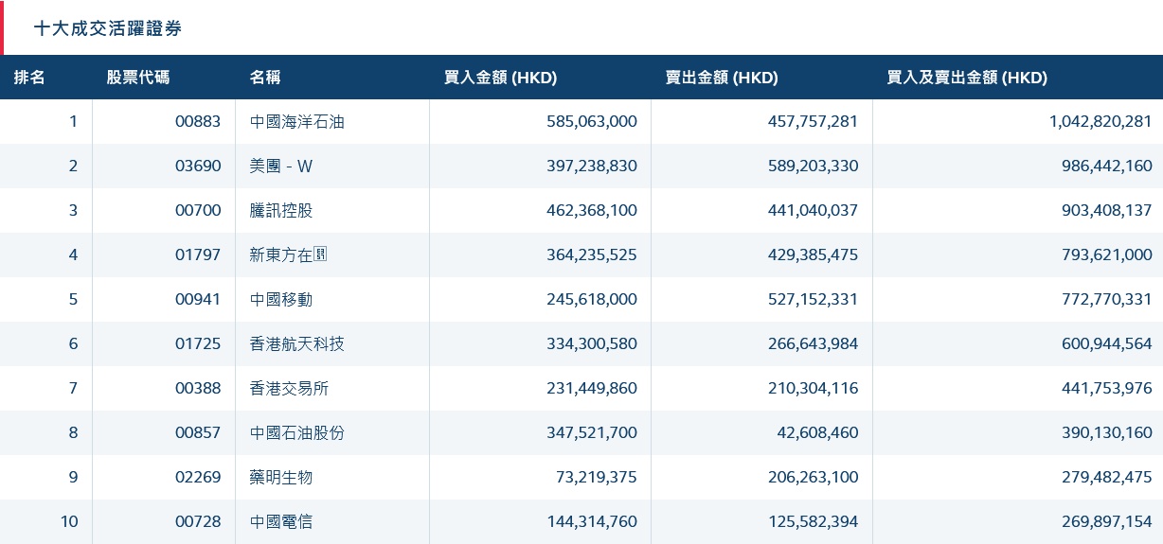Select stock name 騰訊控股
The width and height of the screenshot is (1163, 544).
(281, 210)
